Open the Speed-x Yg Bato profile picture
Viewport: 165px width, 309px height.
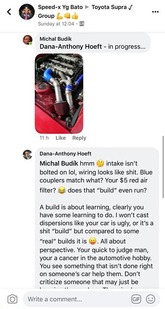[27, 12]
